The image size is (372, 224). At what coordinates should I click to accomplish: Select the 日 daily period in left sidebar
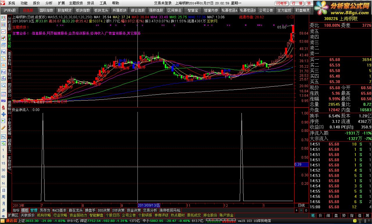[x=3, y=190]
